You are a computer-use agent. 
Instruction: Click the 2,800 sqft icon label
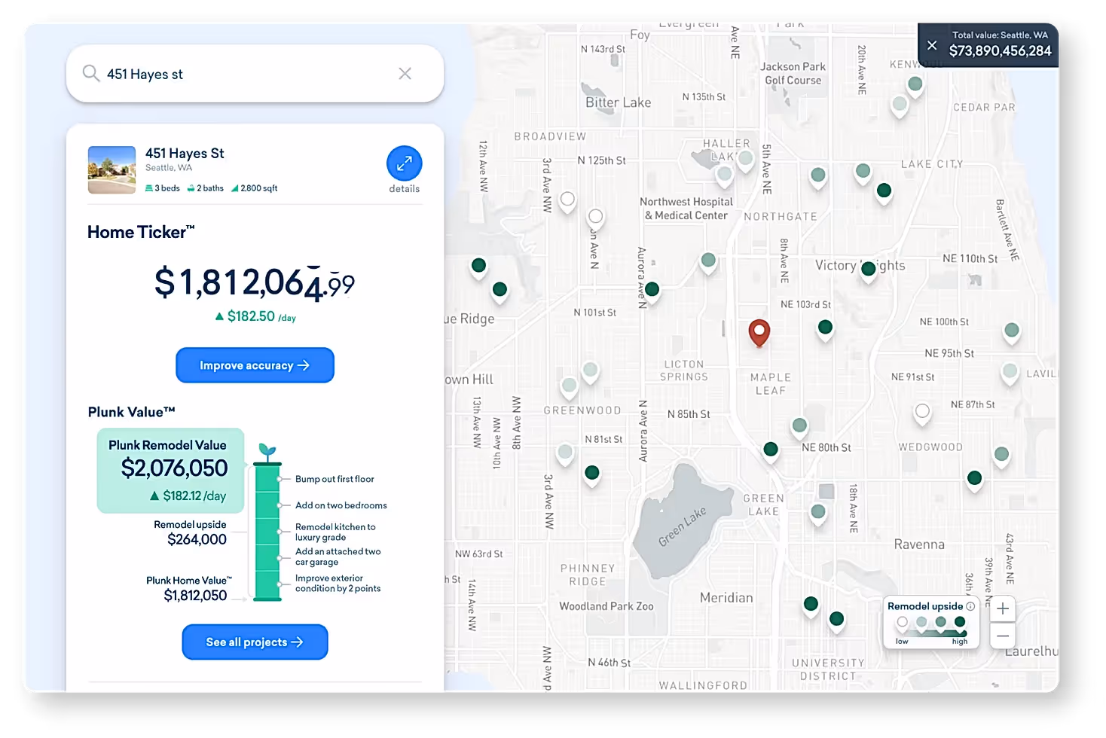pyautogui.click(x=255, y=188)
